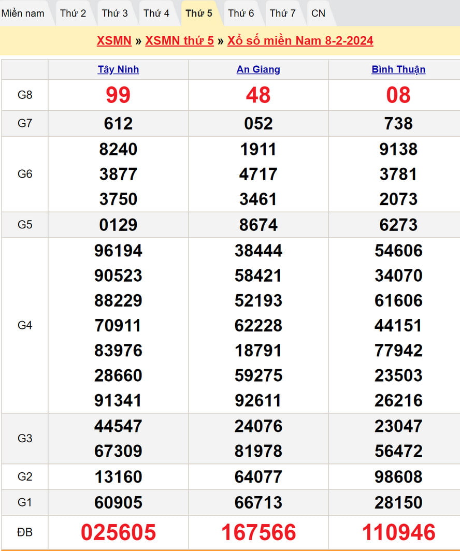460x551 pixels.
Task: Open the Tây Ninh province link
Action: point(118,69)
